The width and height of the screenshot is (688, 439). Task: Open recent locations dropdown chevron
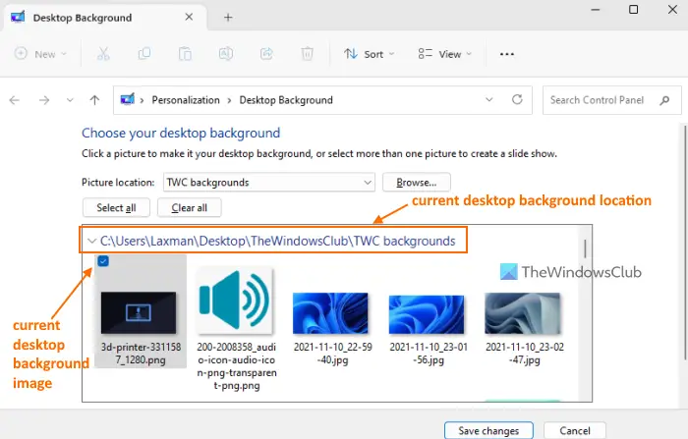70,100
